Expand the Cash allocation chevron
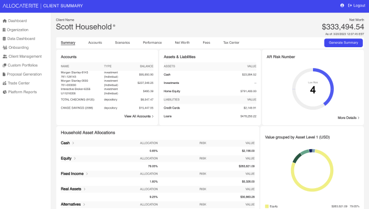The width and height of the screenshot is (369, 209). click(x=73, y=143)
